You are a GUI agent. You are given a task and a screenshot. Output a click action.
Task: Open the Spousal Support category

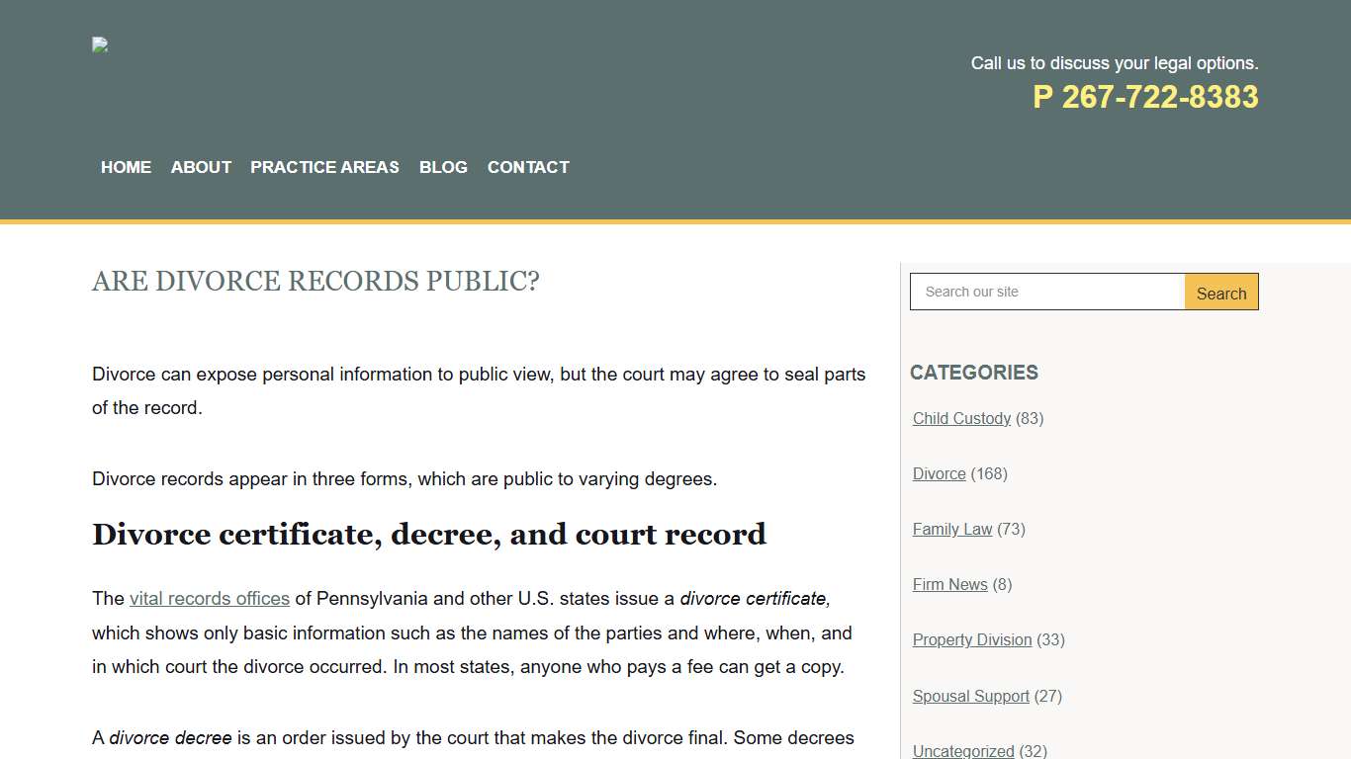[x=970, y=696]
